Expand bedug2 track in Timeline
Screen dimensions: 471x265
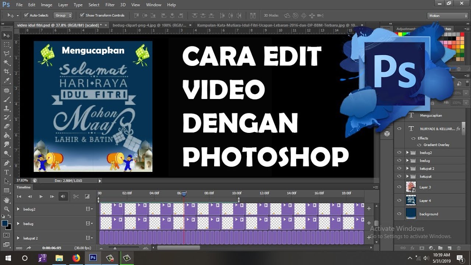tap(18, 209)
